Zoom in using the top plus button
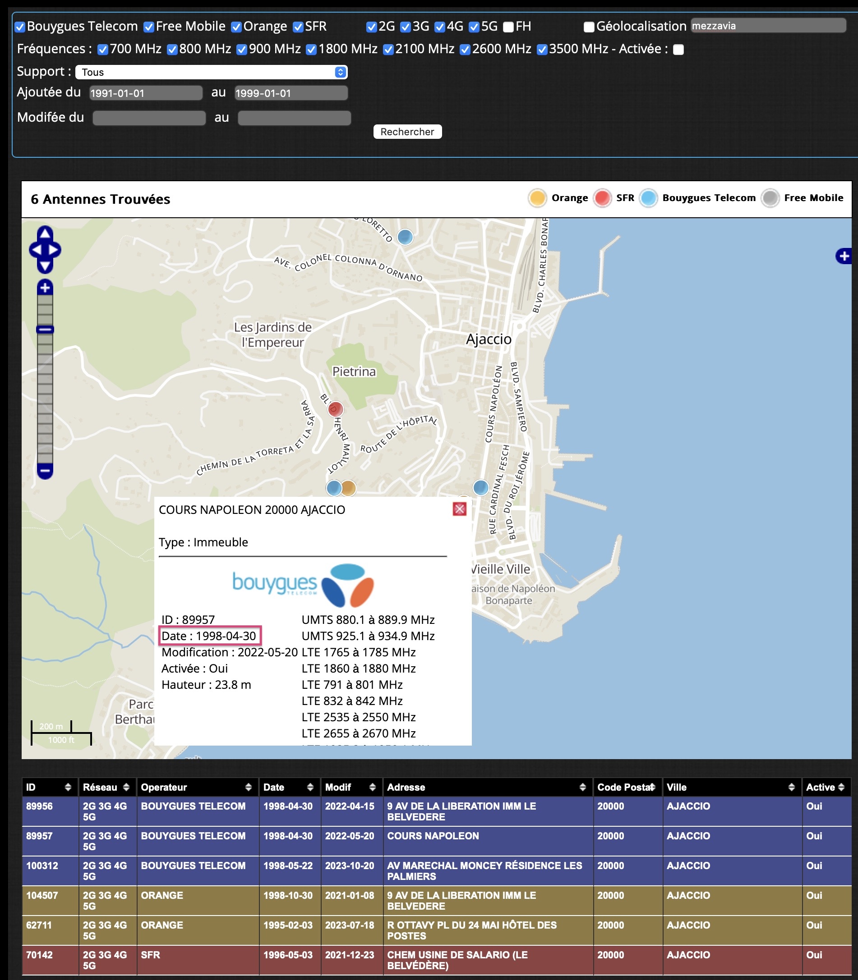This screenshot has width=858, height=980. pos(45,288)
